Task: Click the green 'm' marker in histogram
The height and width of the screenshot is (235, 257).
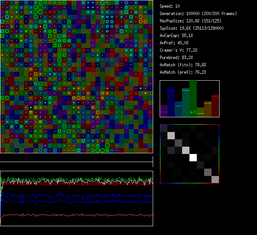Action: (x=191, y=112)
